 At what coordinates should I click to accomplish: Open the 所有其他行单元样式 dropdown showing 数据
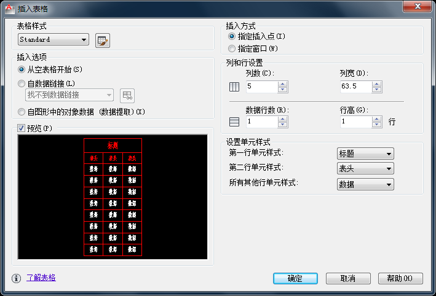(365, 184)
